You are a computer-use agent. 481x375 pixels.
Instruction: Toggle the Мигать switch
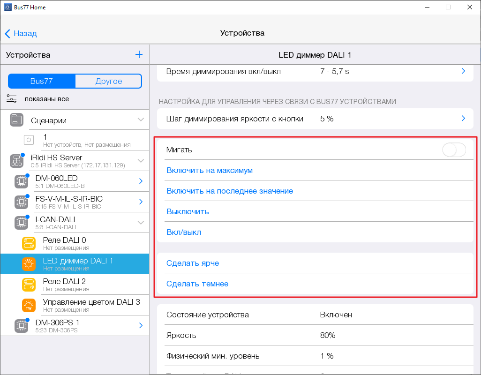tap(454, 150)
